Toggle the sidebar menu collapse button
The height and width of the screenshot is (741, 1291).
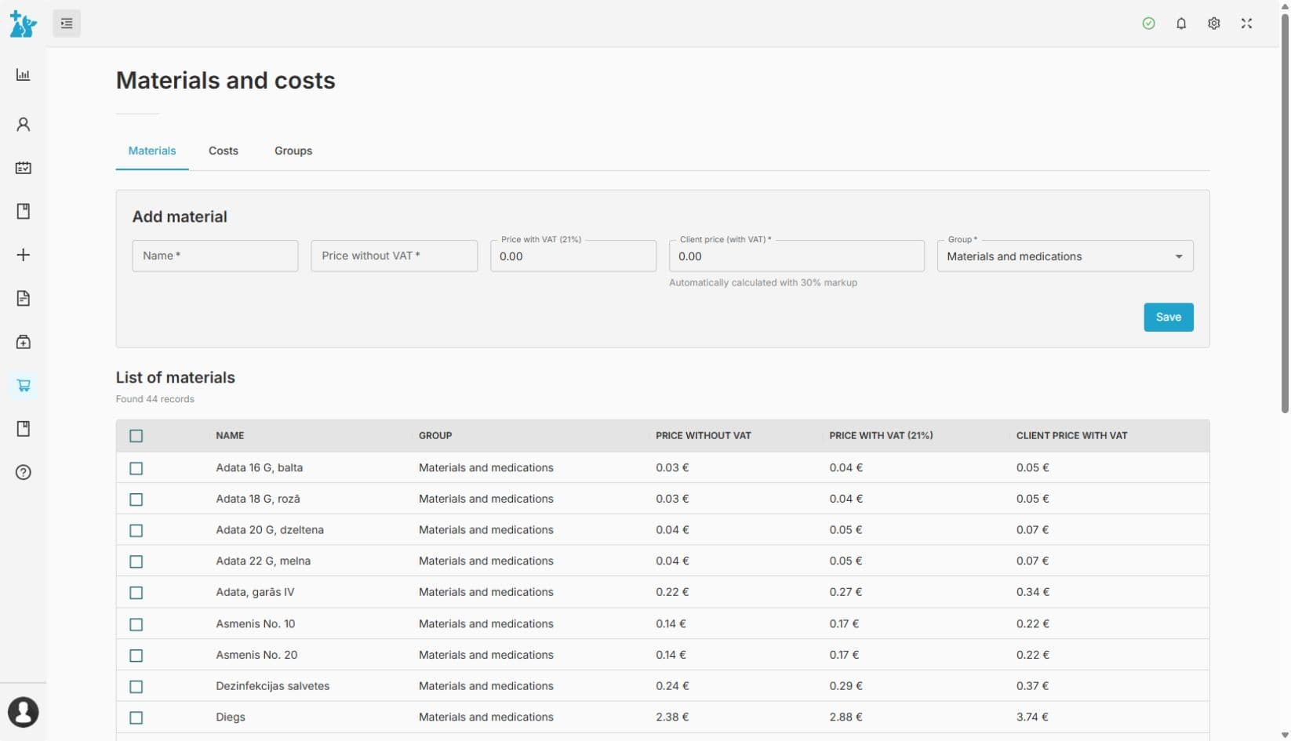tap(67, 24)
